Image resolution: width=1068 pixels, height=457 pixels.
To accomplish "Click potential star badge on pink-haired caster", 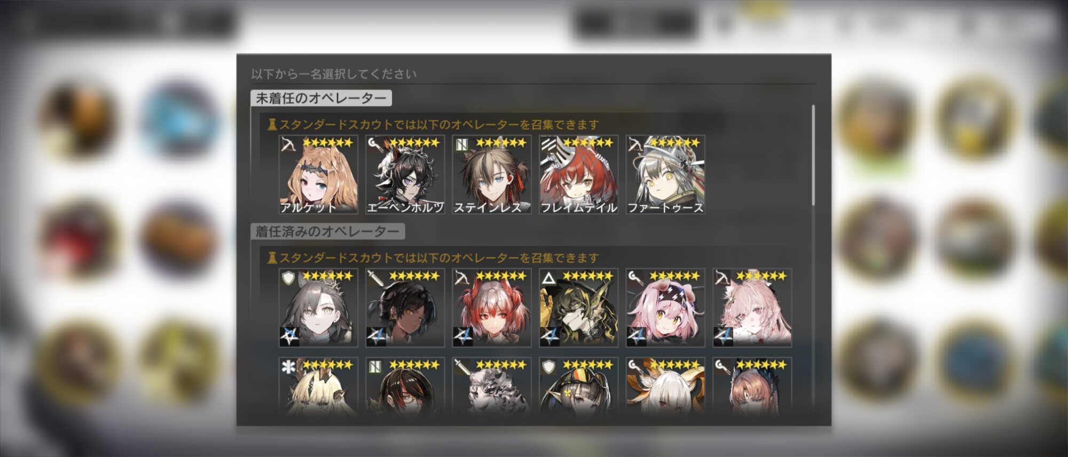I will coord(637,336).
